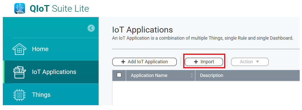Click the Description column header
The width and height of the screenshot is (302, 110).
pos(212,75)
